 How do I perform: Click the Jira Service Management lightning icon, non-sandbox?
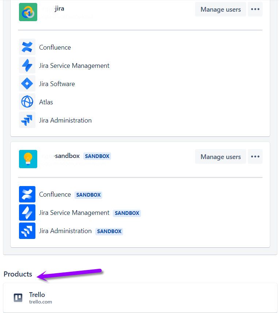[27, 65]
